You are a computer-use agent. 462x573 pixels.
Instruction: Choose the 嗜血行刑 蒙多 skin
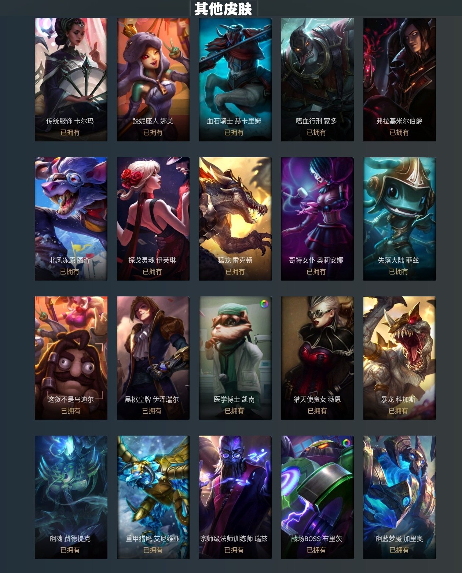318,80
